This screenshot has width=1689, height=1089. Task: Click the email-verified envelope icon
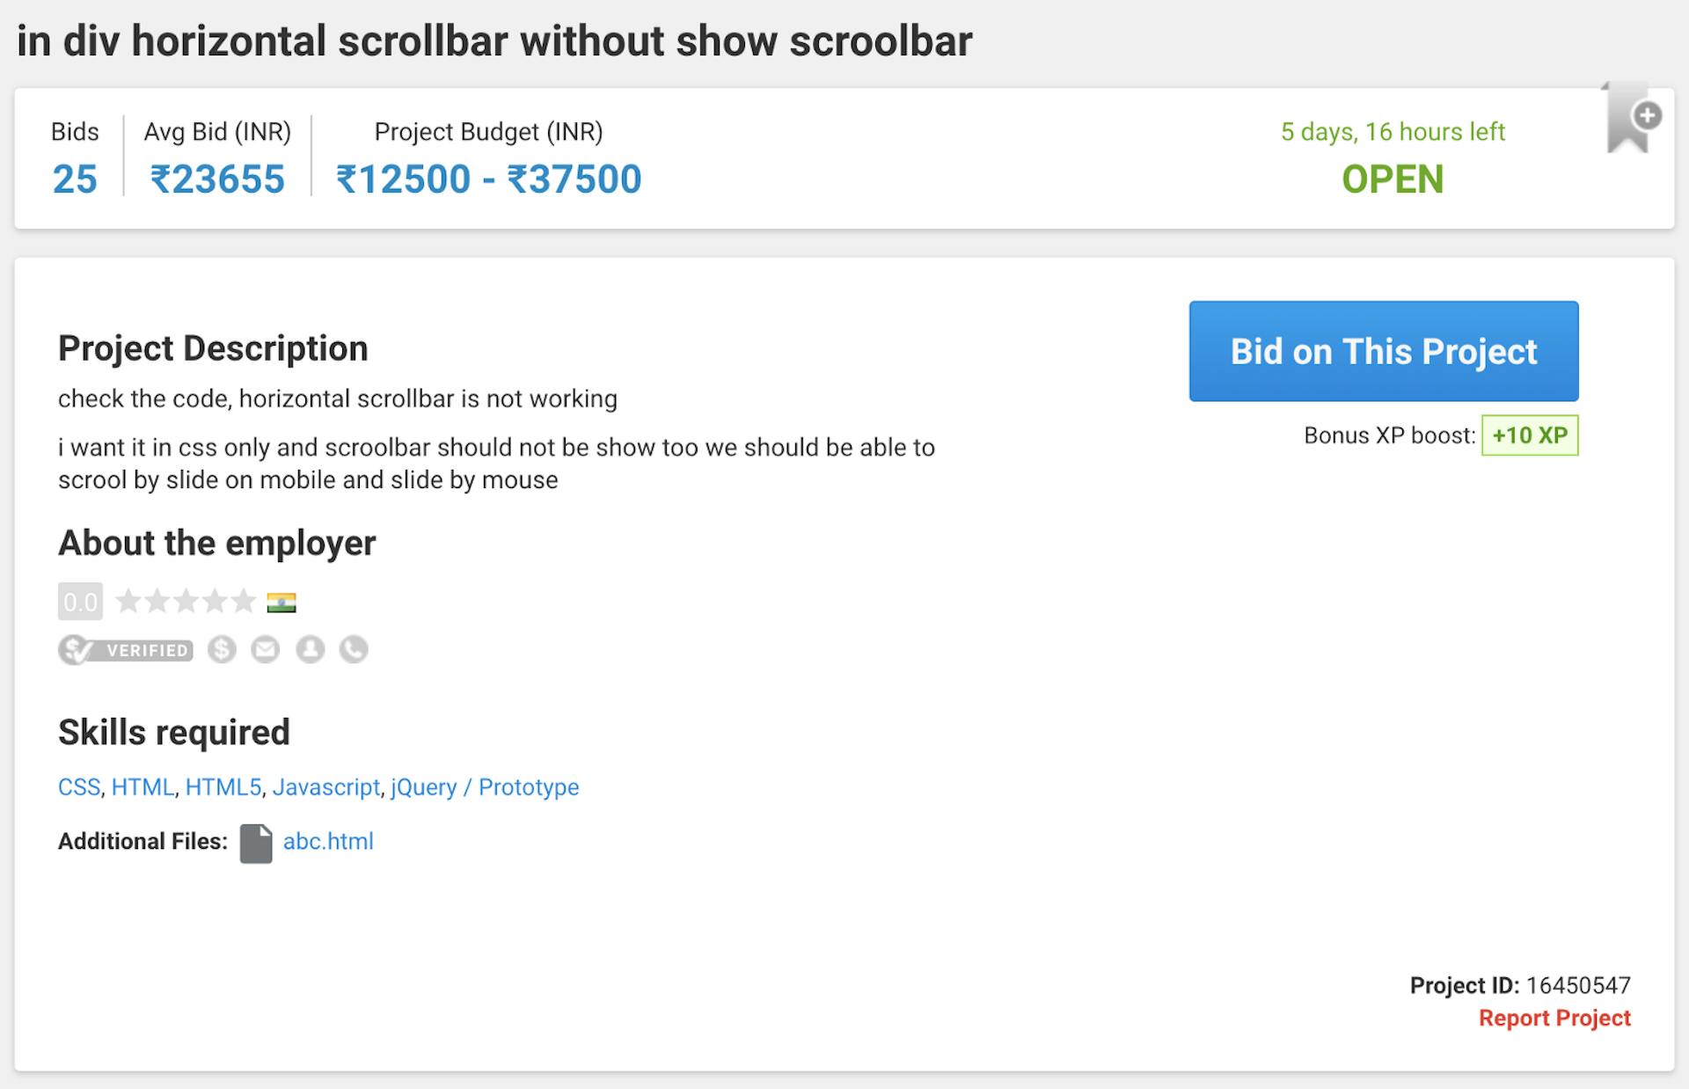coord(266,649)
